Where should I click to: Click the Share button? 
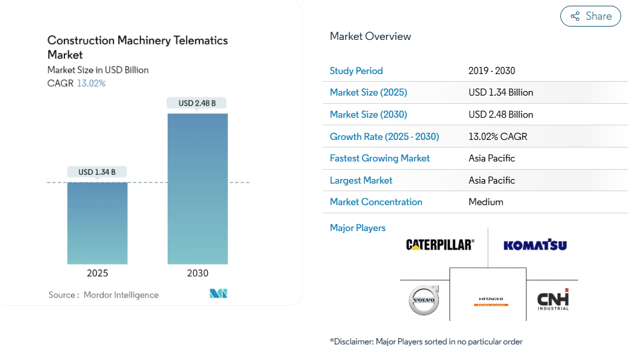[x=590, y=16]
